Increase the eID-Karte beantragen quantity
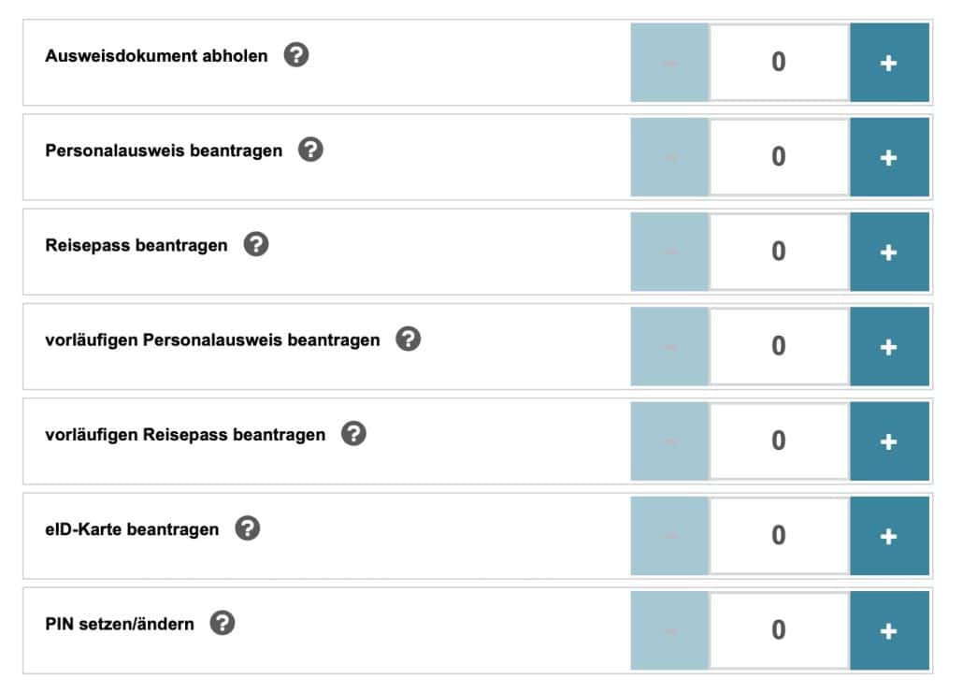The image size is (963, 693). [x=890, y=535]
